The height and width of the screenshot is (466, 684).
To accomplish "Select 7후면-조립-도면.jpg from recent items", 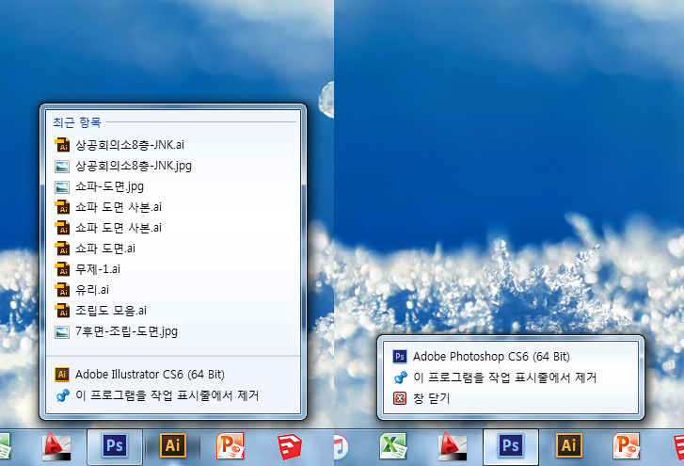I will tap(126, 331).
